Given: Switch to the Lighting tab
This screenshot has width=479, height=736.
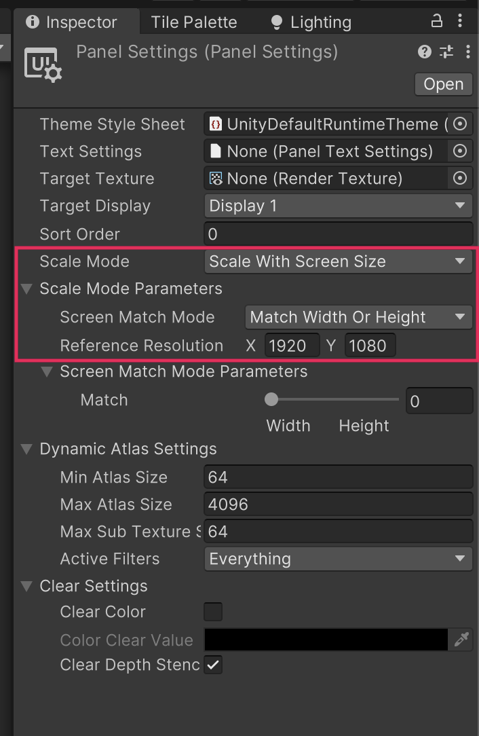Looking at the screenshot, I should 311,22.
